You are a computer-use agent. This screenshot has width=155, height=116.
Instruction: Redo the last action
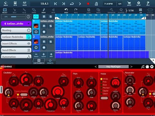76,11
